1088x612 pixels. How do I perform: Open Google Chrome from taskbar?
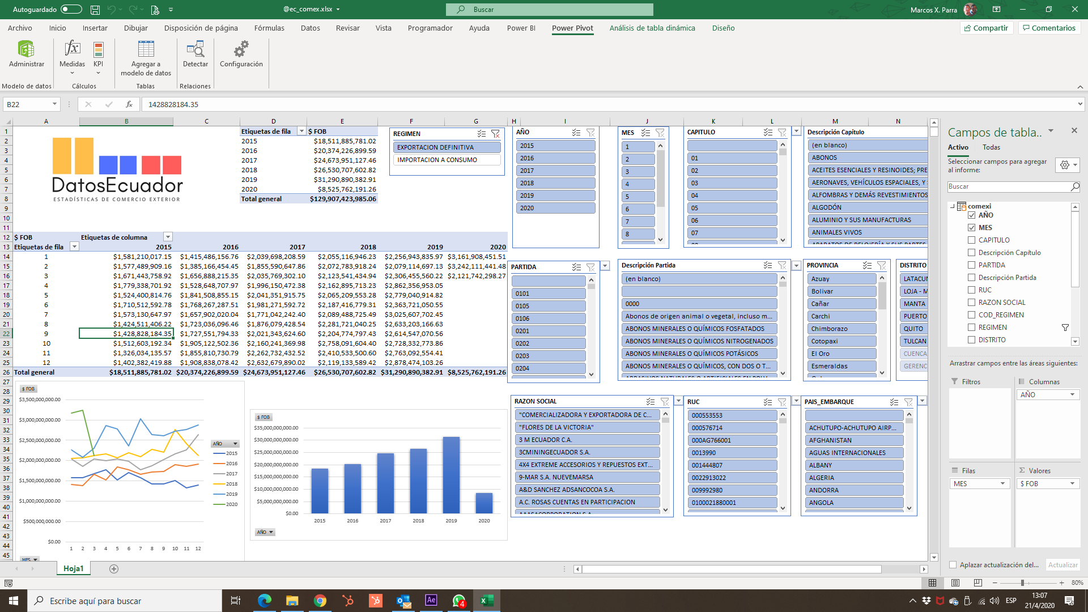coord(320,601)
